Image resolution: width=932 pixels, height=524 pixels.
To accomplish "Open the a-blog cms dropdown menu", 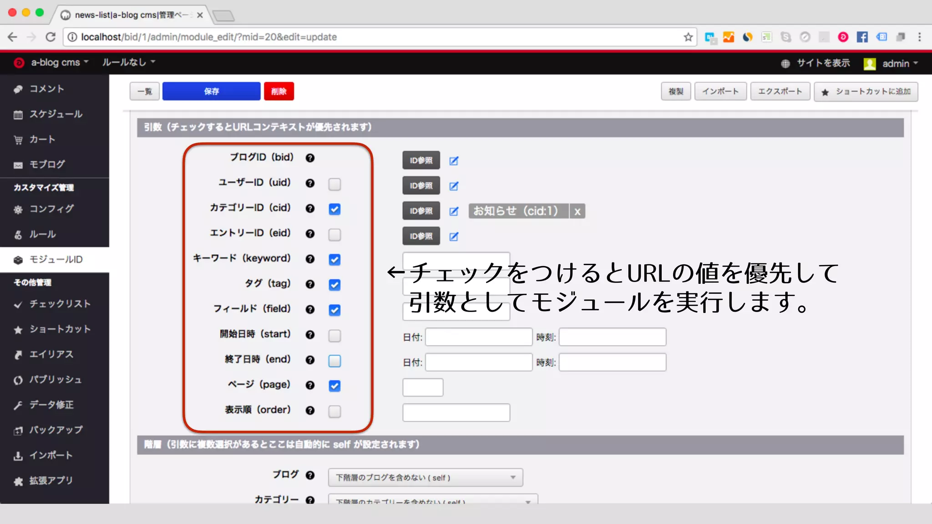I will (51, 62).
